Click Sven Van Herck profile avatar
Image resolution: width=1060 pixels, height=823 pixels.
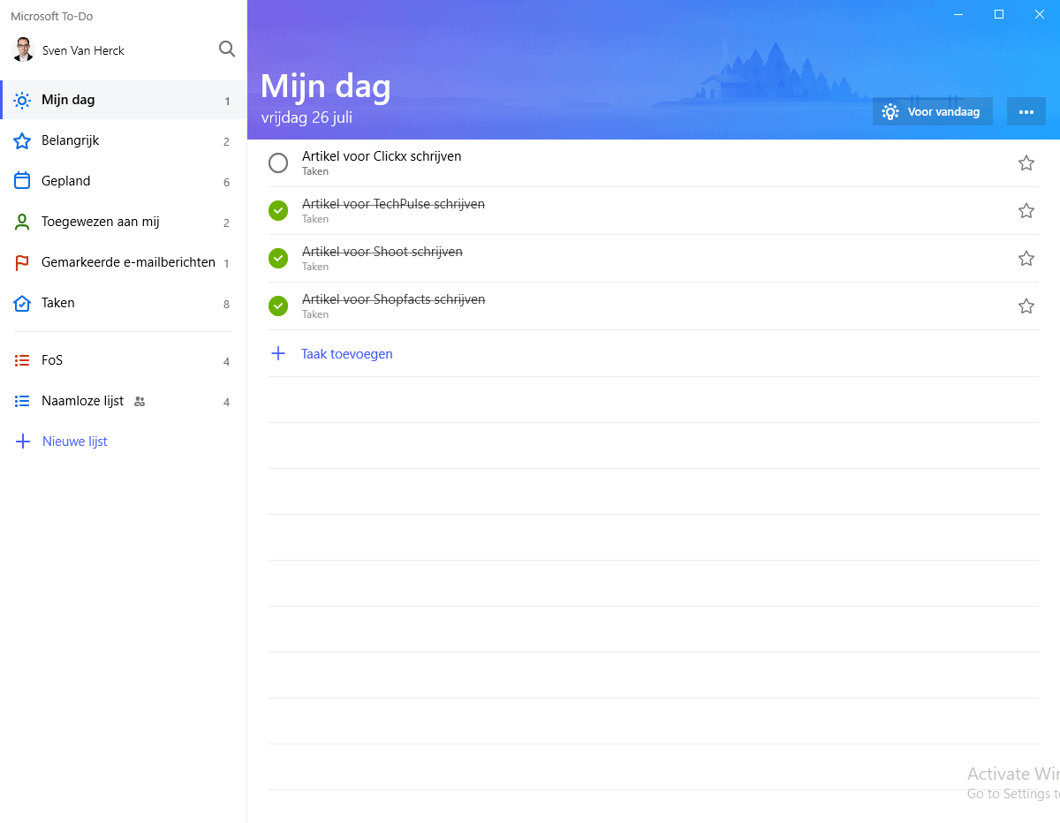click(x=23, y=50)
